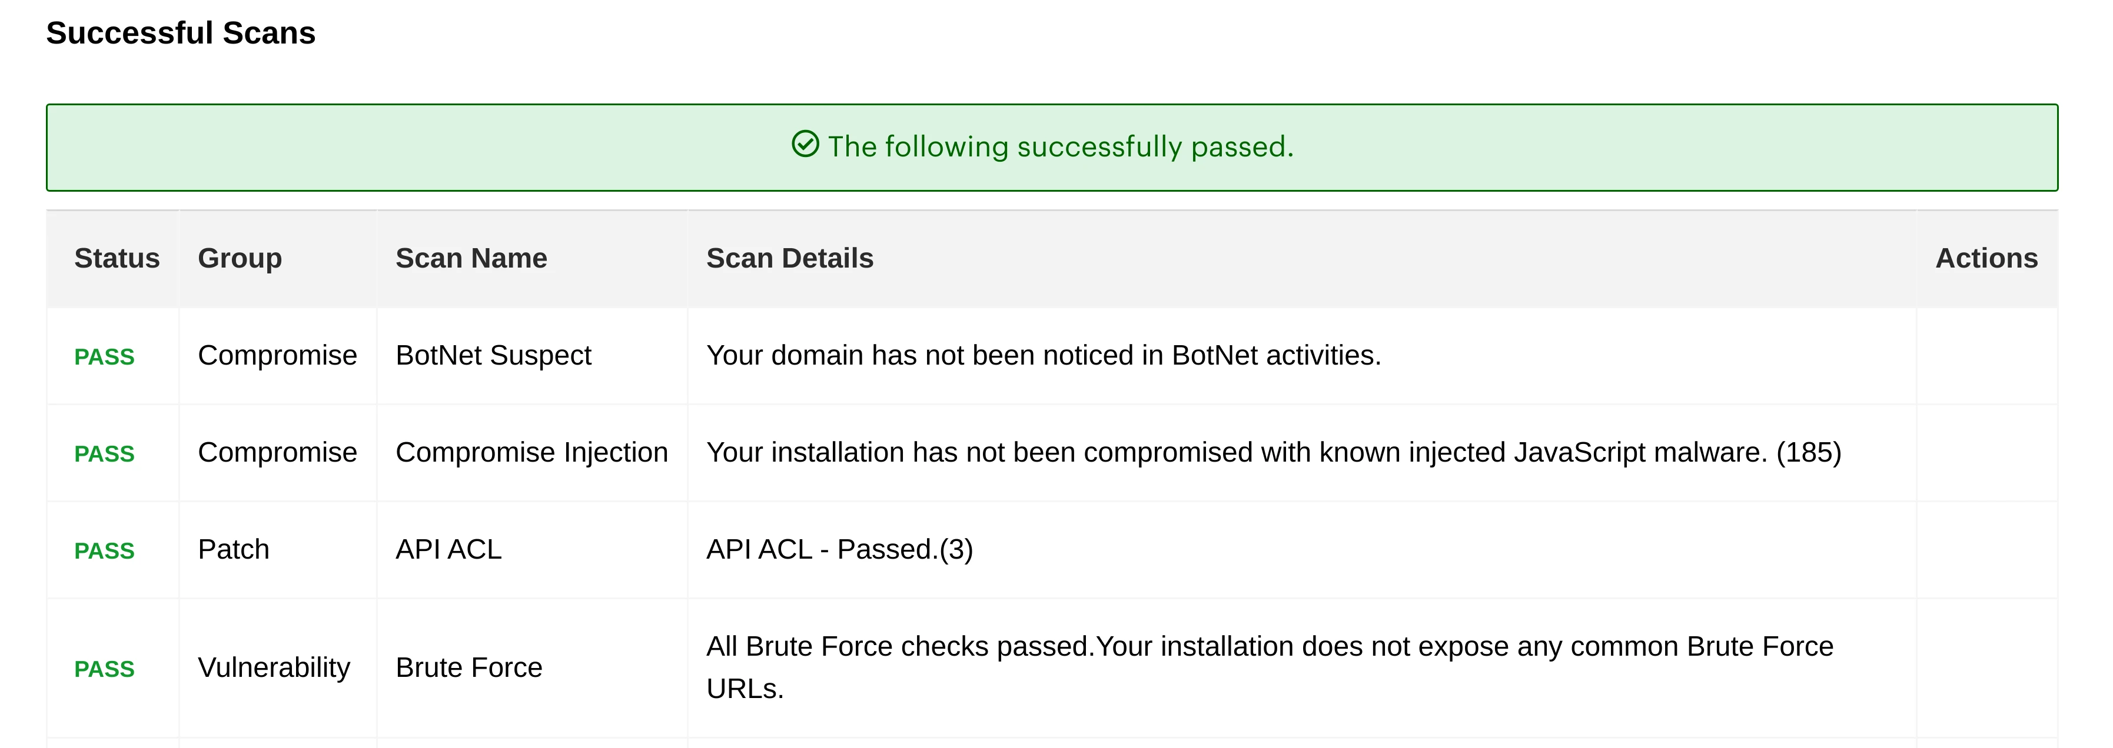Screen dimensions: 2113x748
Task: Select the Actions column header
Action: (x=1986, y=258)
